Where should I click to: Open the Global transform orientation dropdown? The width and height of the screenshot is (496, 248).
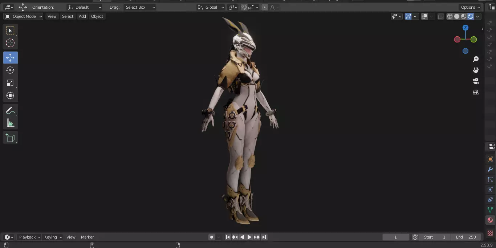tap(211, 7)
